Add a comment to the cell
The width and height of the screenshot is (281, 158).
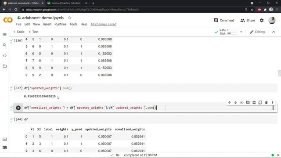pos(248,102)
